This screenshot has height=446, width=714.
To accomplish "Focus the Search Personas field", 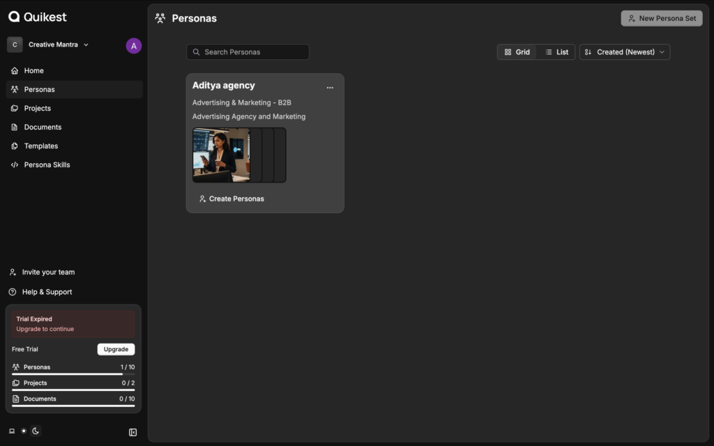I will coord(248,52).
